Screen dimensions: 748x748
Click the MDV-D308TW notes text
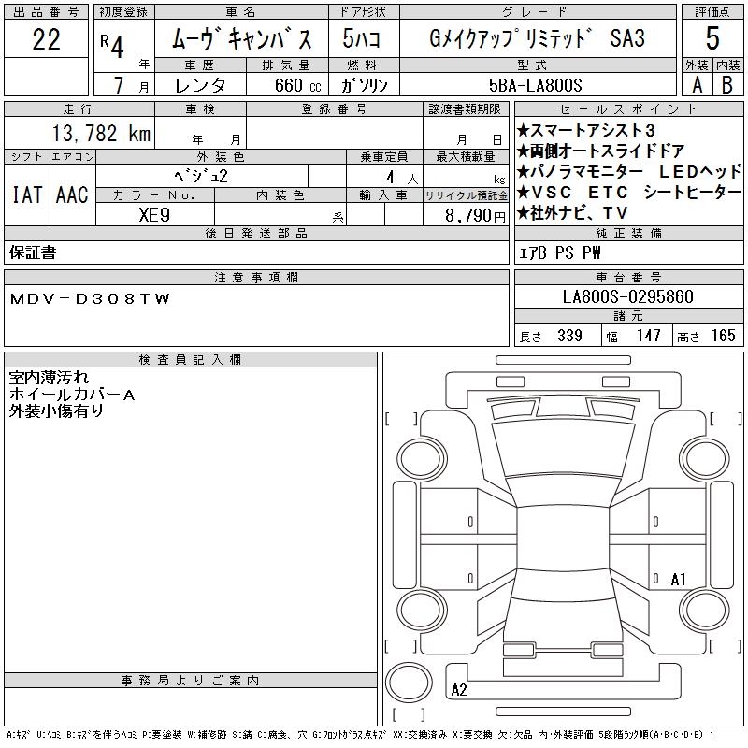(x=90, y=299)
